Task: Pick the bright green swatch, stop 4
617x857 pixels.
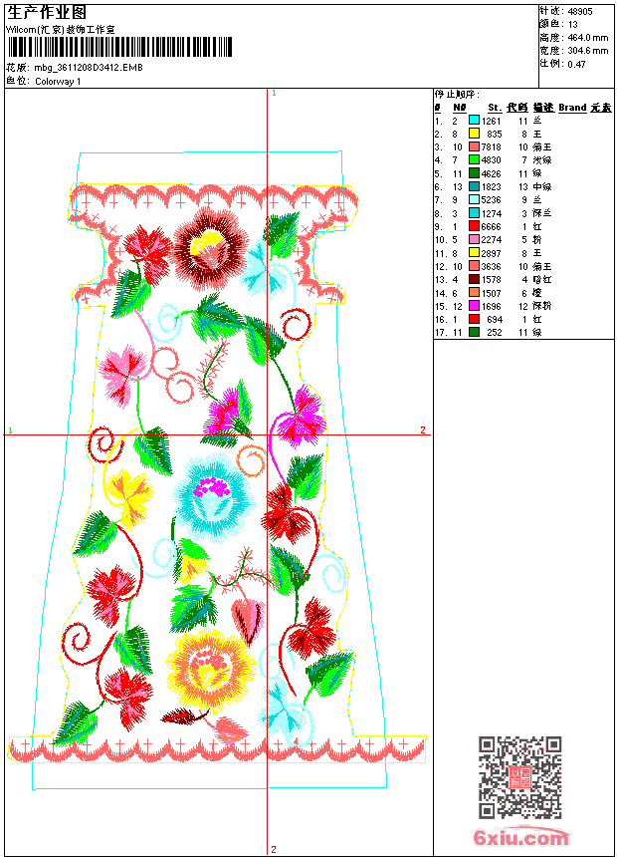Action: pos(474,159)
